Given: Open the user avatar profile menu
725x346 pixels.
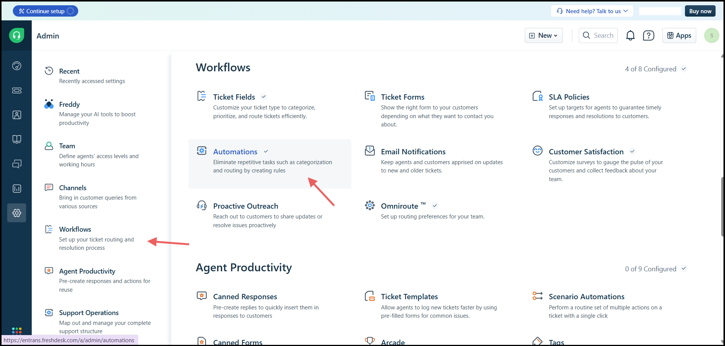Looking at the screenshot, I should coord(711,35).
